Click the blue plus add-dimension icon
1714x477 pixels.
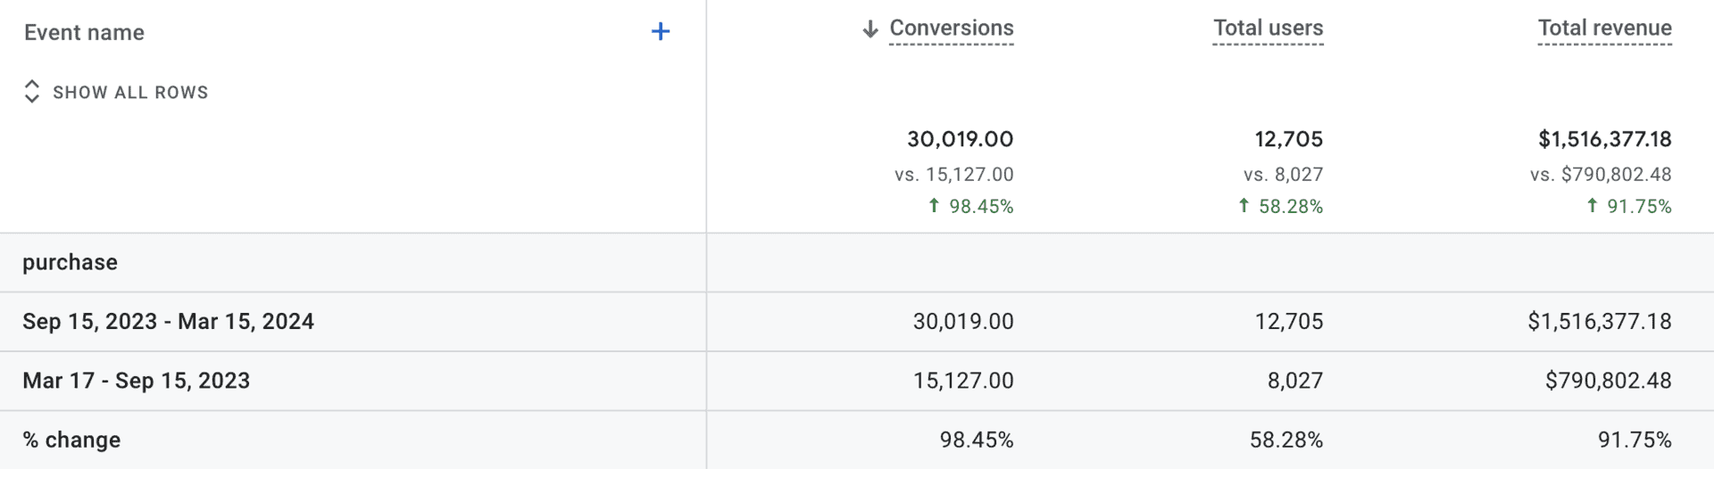click(661, 32)
